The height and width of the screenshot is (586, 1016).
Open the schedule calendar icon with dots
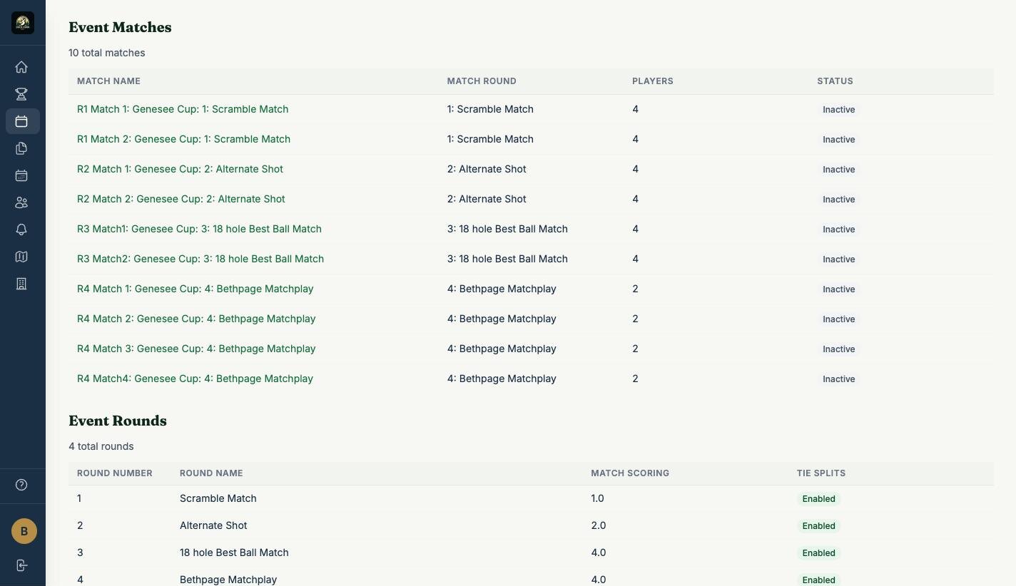[x=21, y=175]
